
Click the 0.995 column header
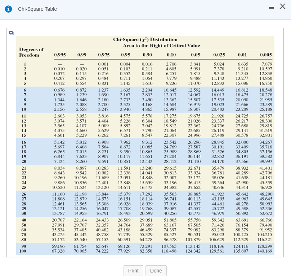(59, 55)
